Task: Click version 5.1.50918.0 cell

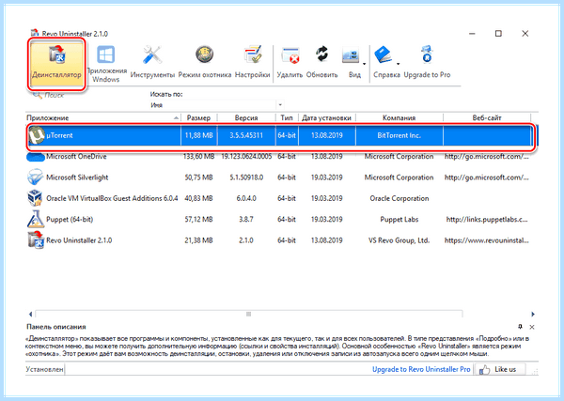Action: [246, 177]
